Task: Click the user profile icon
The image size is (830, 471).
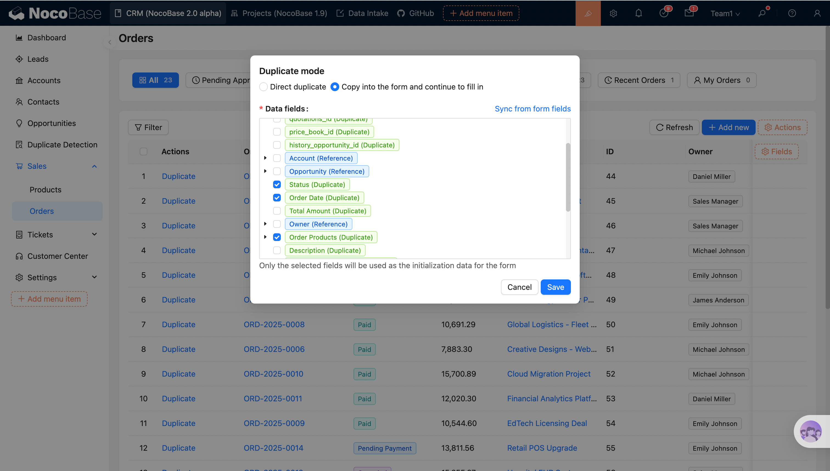Action: 817,13
